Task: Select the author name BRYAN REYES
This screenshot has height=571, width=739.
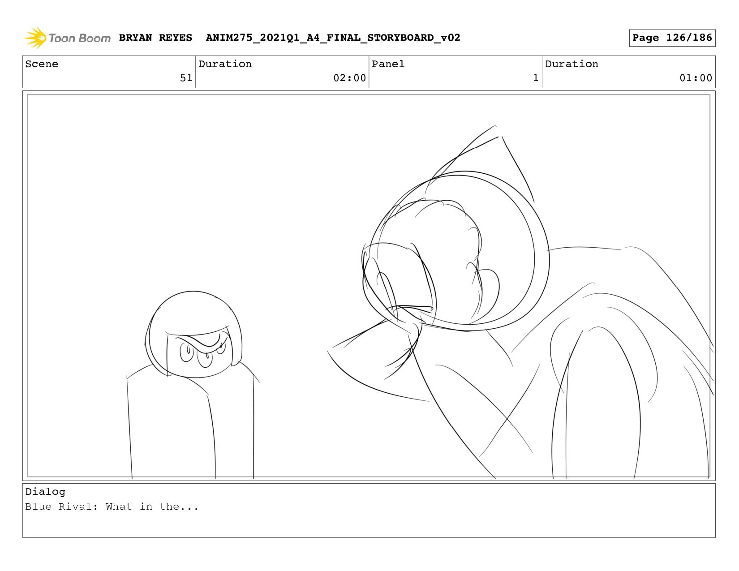Action: 155,38
